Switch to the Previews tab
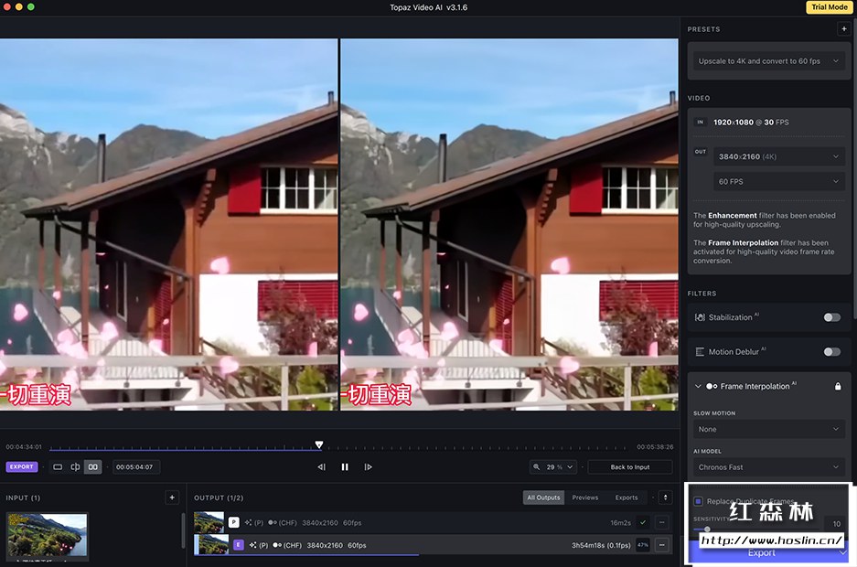This screenshot has height=567, width=857. [x=585, y=497]
